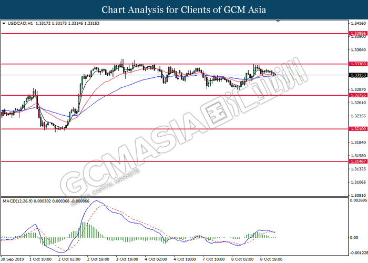Click the 30 Sep 2019 date label
This screenshot has height=263, width=368.
click(x=12, y=259)
